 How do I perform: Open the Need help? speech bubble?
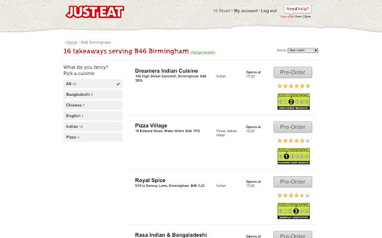[x=297, y=9]
